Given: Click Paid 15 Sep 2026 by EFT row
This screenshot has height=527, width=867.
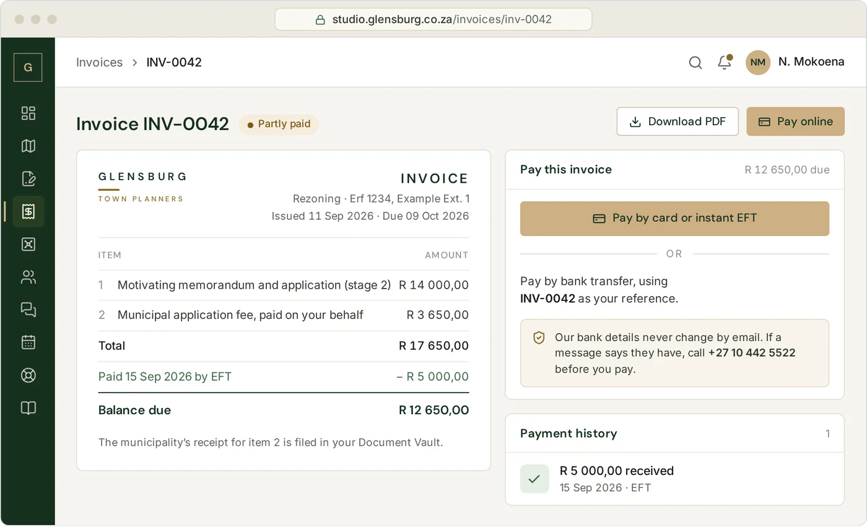Looking at the screenshot, I should click(284, 377).
